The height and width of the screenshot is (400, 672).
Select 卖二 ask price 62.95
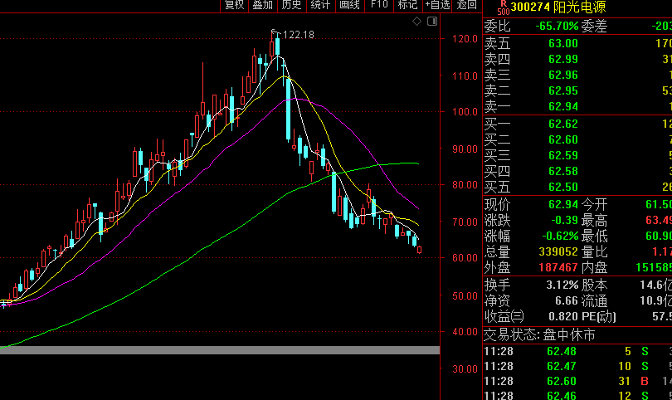click(563, 91)
